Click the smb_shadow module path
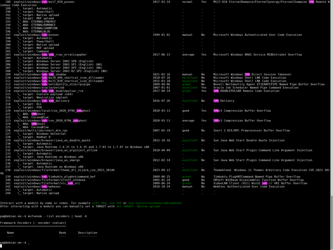This screenshot has height=250, width=333. 40,75
